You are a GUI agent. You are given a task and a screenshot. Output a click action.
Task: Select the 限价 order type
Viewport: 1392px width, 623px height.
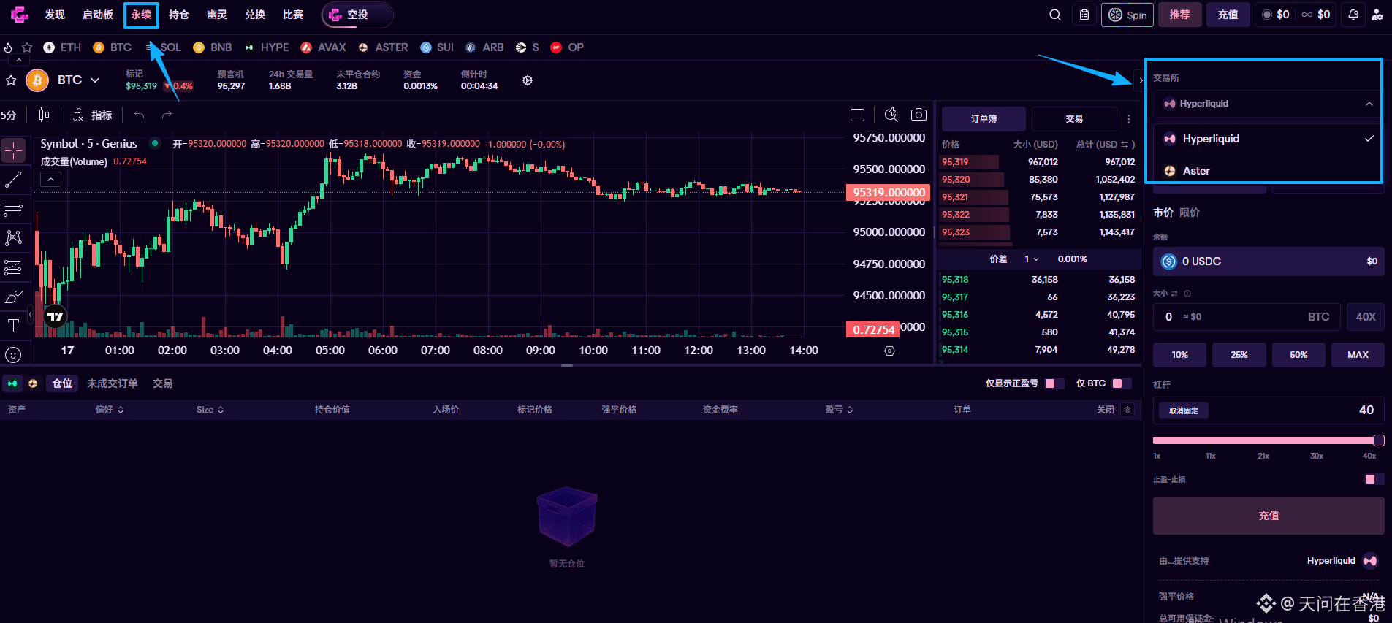(x=1190, y=213)
